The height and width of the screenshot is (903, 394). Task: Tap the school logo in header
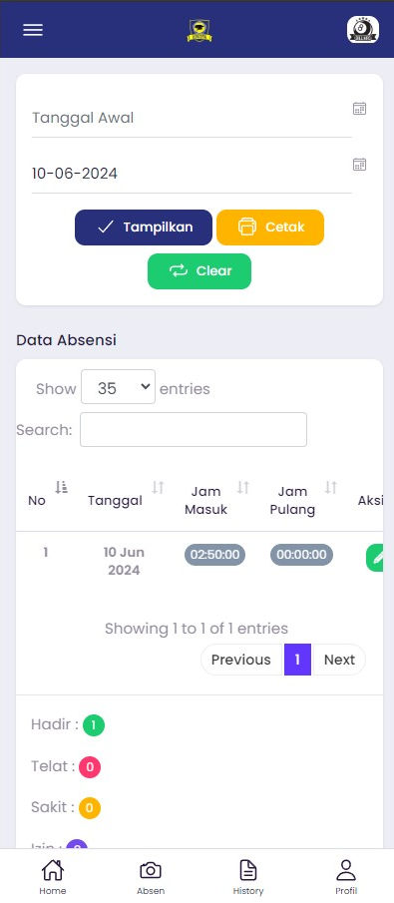199,31
